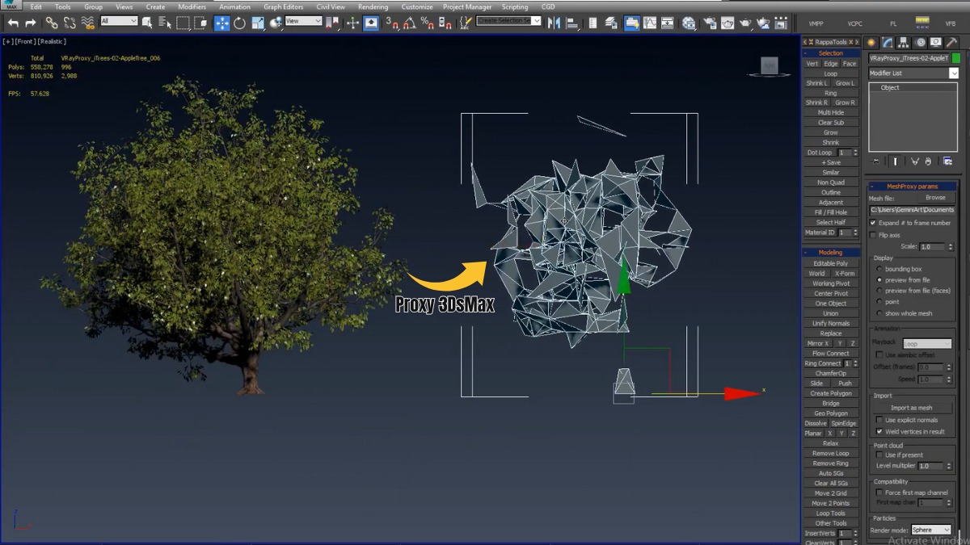The image size is (970, 545).
Task: Click the Mirror tool icon
Action: click(x=554, y=23)
